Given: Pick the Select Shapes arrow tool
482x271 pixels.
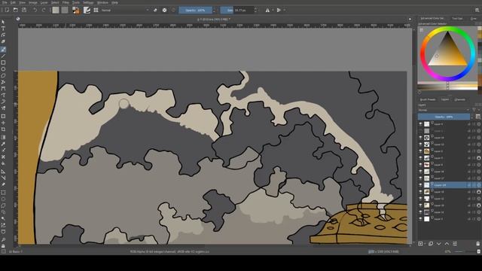Looking at the screenshot, I should pos(3,22).
